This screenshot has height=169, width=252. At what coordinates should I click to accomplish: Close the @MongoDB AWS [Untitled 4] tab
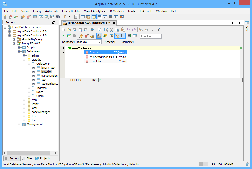click(114, 23)
